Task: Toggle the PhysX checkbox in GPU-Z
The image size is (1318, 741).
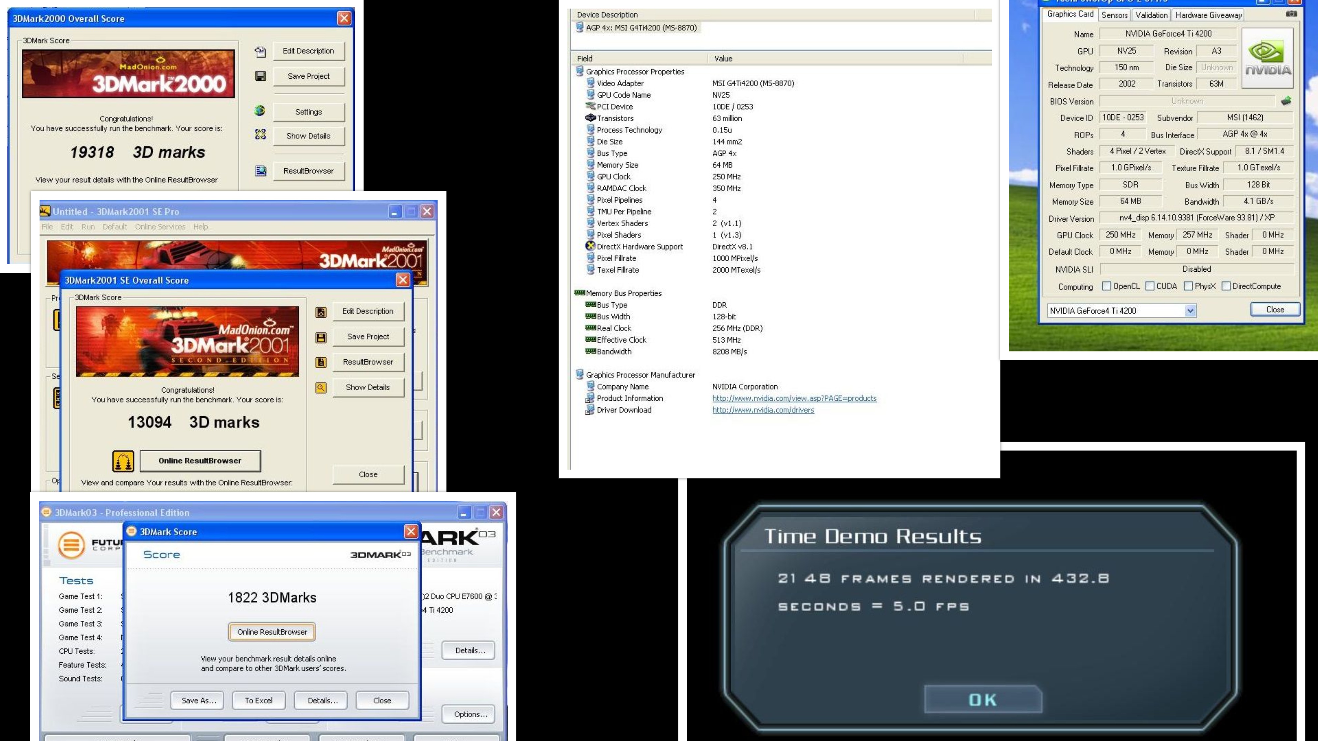Action: tap(1188, 286)
